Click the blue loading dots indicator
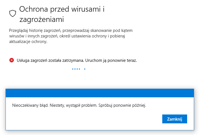Viewport: 204px width, 135px height. [79, 69]
